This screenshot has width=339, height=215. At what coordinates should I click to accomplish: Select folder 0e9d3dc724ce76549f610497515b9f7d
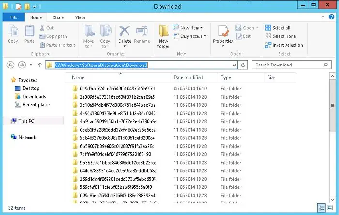[x=117, y=89]
